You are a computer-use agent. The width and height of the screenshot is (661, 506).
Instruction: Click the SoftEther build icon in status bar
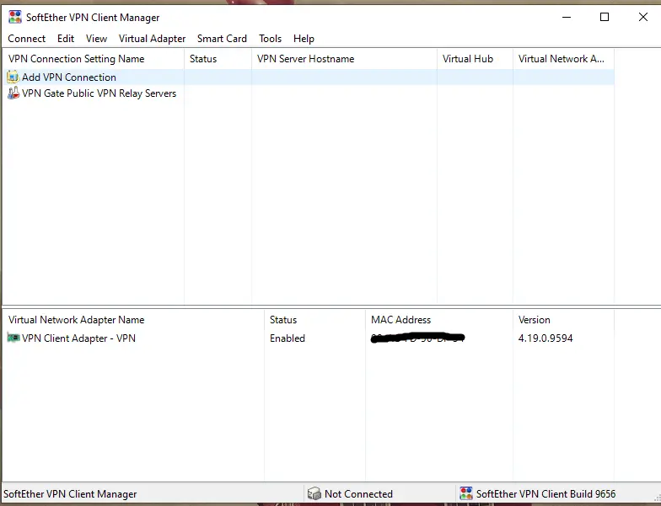pos(466,493)
